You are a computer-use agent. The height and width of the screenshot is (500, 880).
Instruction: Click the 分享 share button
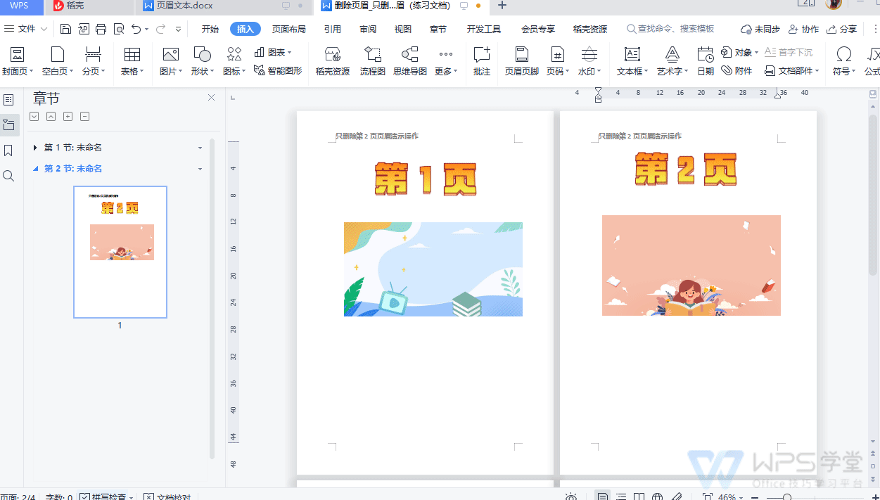coord(842,29)
